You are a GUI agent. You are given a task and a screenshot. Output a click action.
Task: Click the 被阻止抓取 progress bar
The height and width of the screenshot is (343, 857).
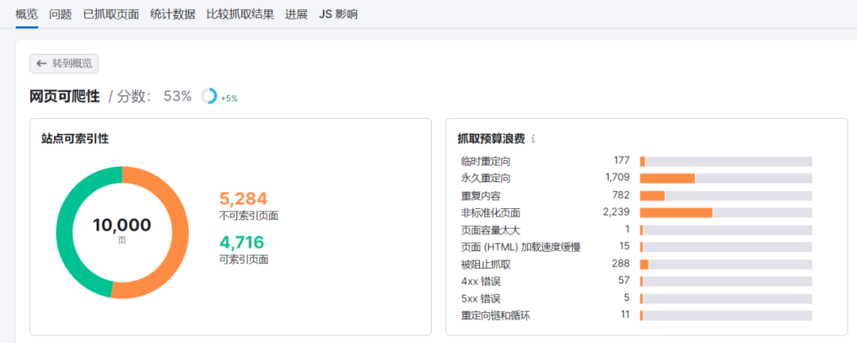click(725, 264)
